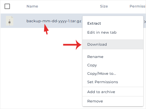Screen dimensions: 146x109
Task: Tick the select-all checkbox in the header
Action: pos(7,6)
